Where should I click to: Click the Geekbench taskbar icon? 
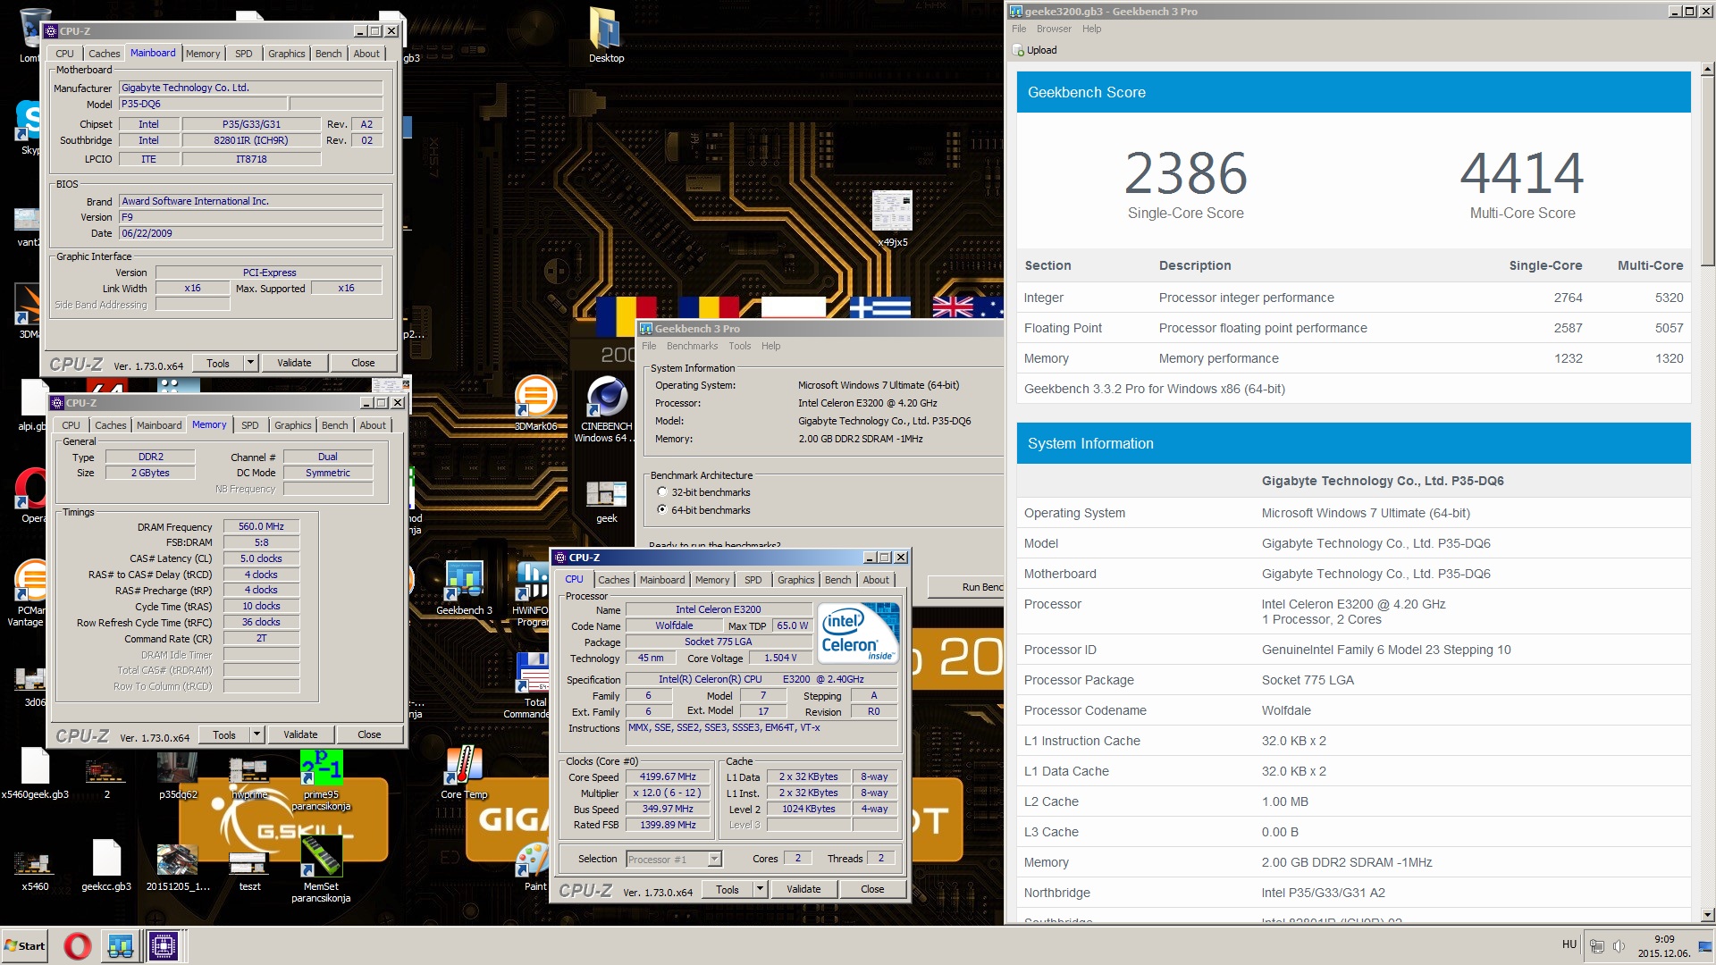(x=121, y=946)
